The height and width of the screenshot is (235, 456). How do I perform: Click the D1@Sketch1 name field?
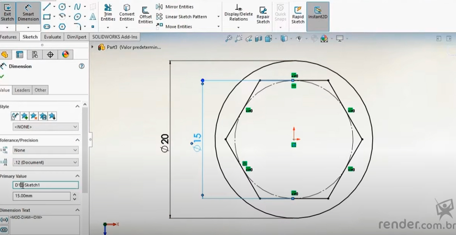(x=46, y=185)
